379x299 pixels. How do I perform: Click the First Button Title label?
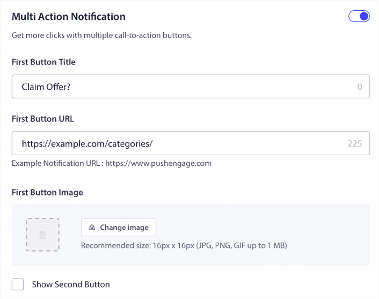click(x=43, y=62)
